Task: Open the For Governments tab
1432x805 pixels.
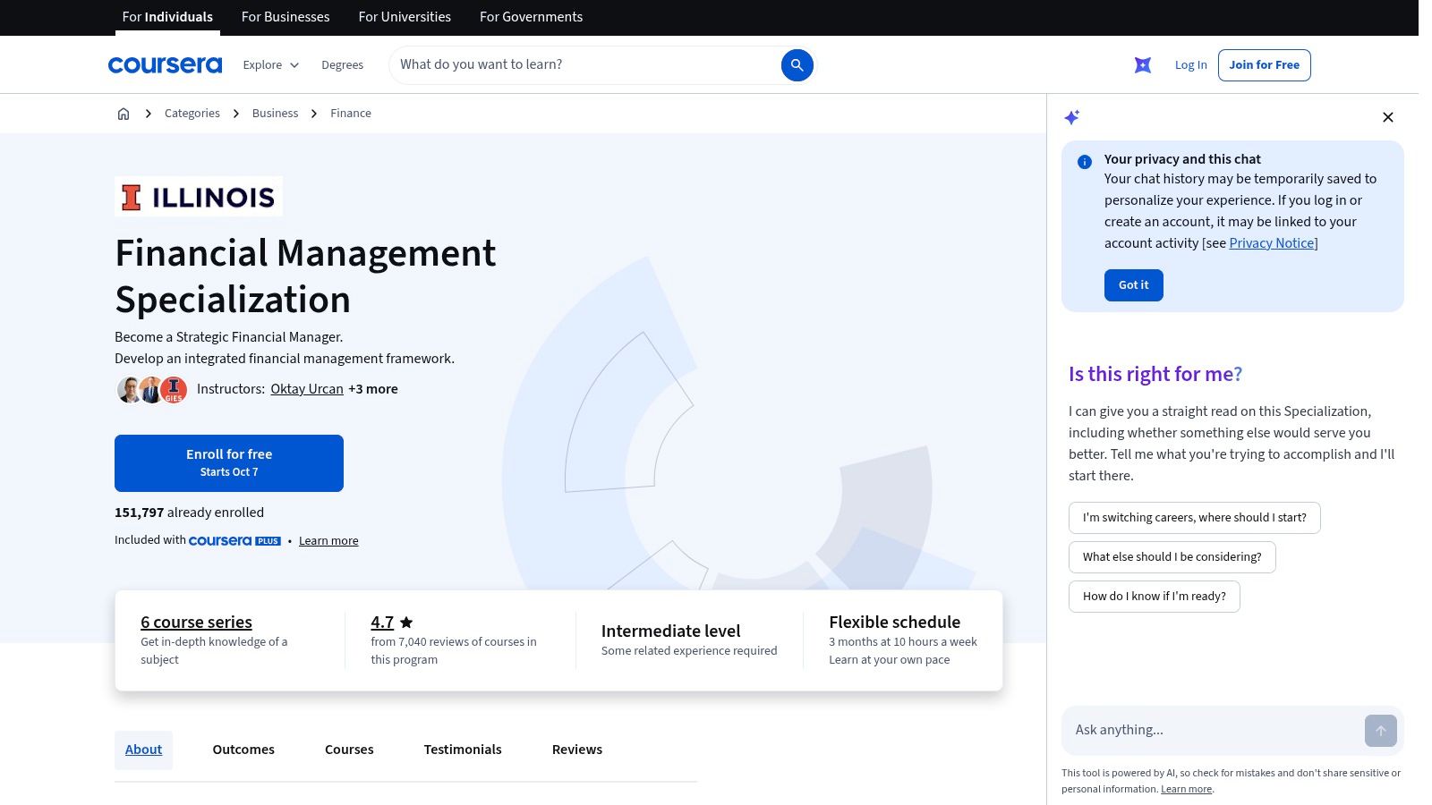Action: [x=531, y=17]
